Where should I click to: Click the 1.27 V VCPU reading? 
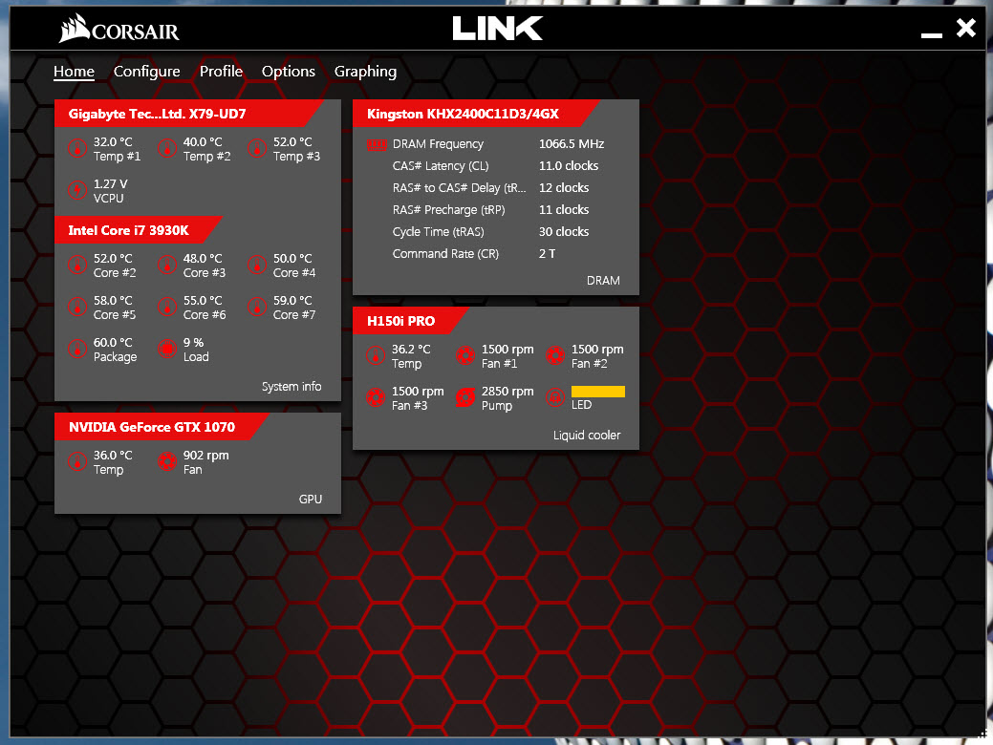[x=110, y=184]
